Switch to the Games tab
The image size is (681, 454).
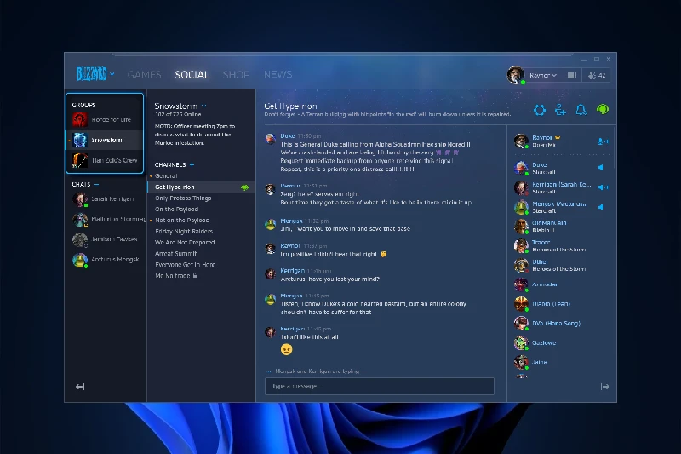click(144, 75)
